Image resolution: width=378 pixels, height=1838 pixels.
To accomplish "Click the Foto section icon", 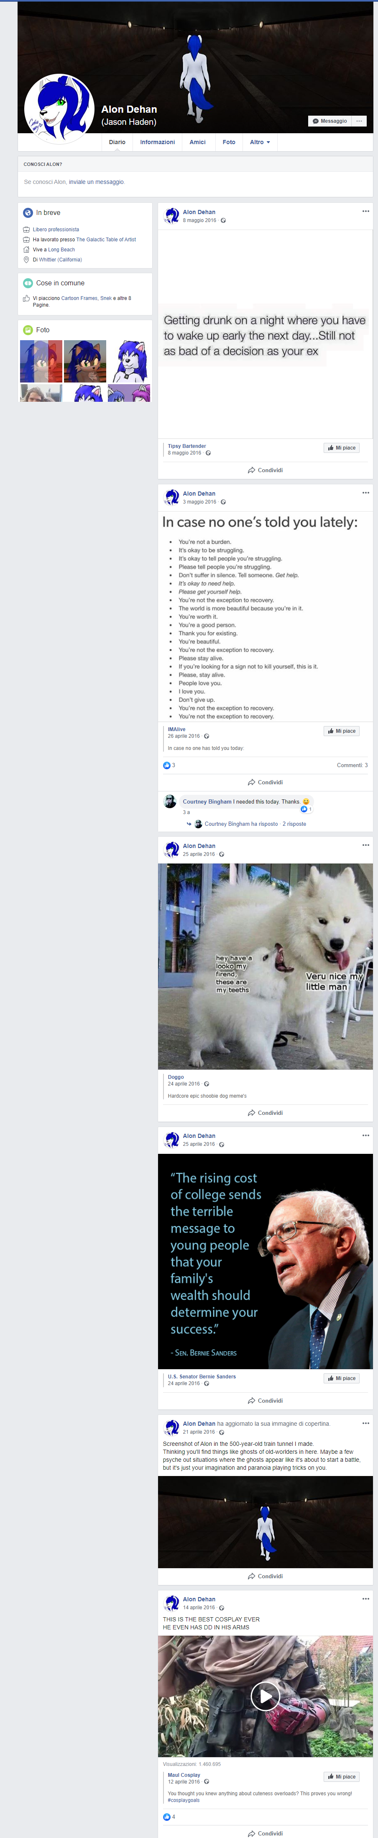I will point(28,330).
